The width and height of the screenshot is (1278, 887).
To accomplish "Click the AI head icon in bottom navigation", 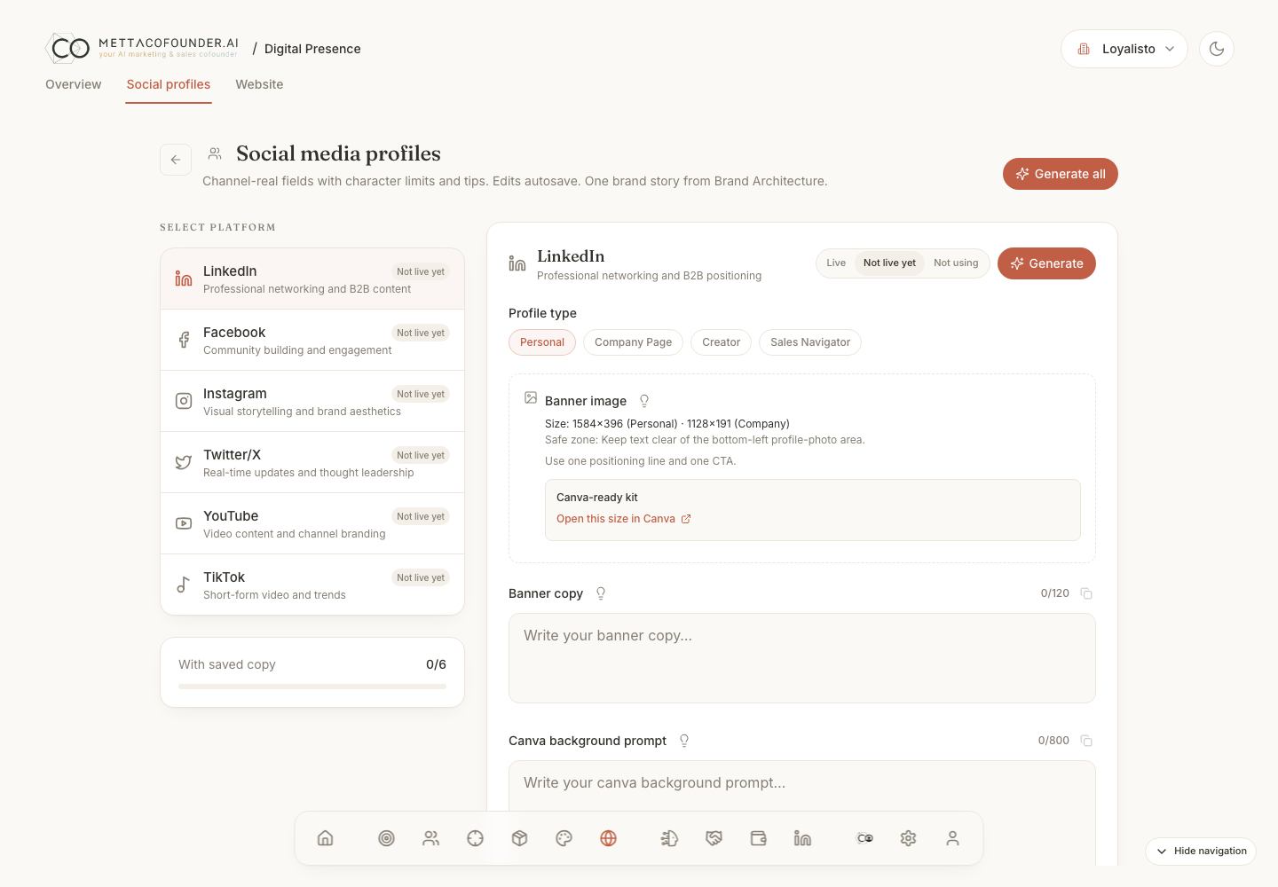I will point(670,838).
